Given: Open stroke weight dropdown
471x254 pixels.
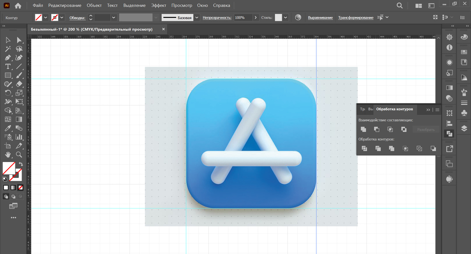Looking at the screenshot, I should coord(113,18).
